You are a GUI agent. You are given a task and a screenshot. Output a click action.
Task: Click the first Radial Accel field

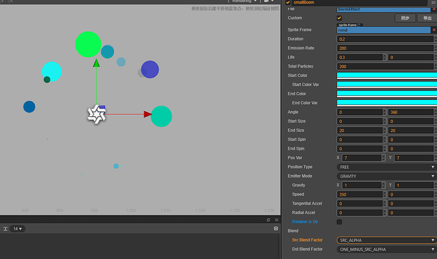pos(360,213)
